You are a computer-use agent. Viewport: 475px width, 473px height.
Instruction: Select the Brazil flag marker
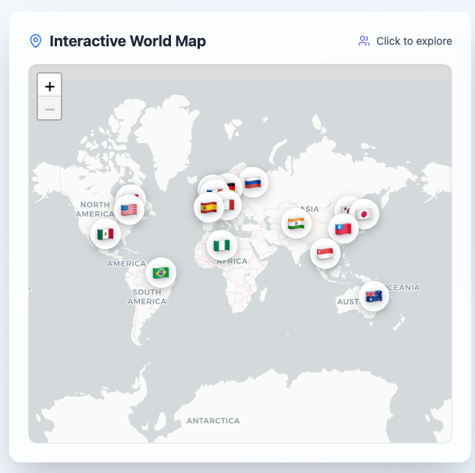click(161, 273)
